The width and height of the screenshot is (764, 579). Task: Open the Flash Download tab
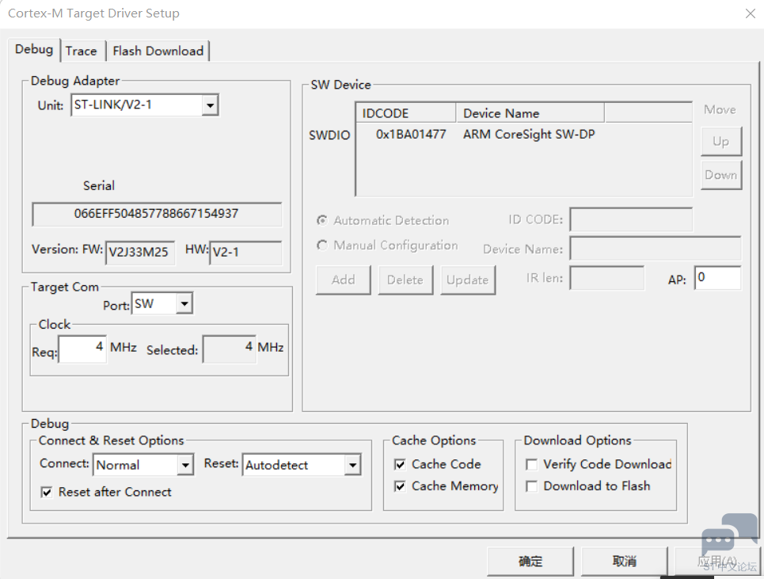click(x=158, y=51)
